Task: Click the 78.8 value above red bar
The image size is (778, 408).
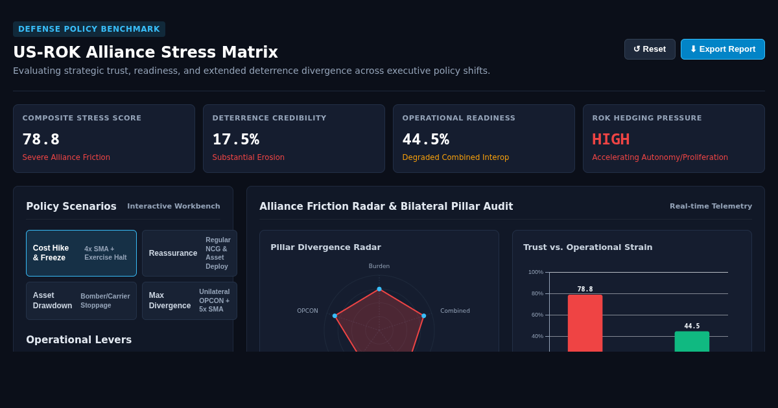Action: 585,289
